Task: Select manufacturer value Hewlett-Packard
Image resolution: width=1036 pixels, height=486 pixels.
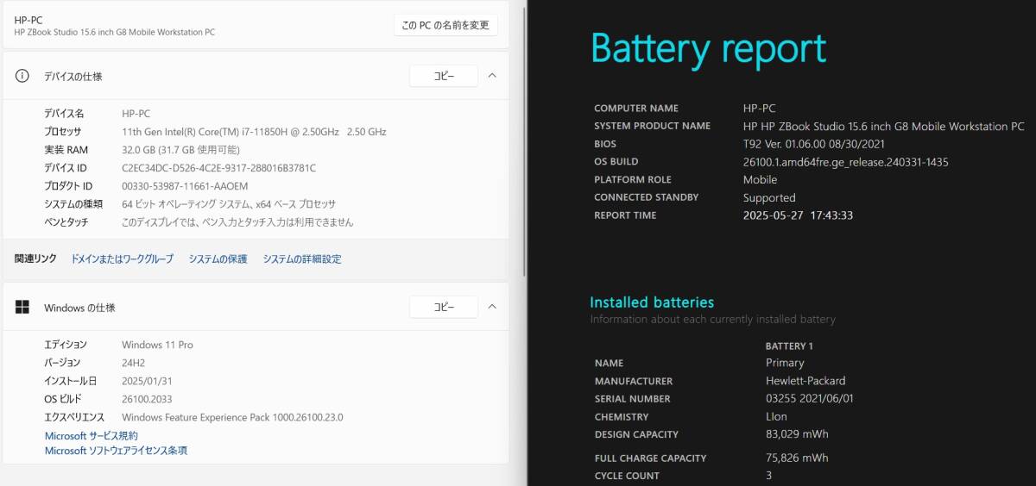Action: pyautogui.click(x=805, y=381)
